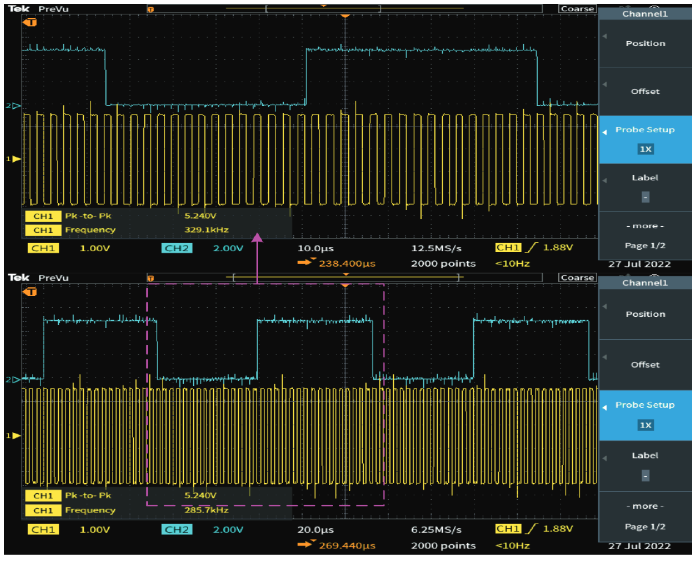Click the Coarse button in top display
The image size is (696, 561).
(577, 9)
